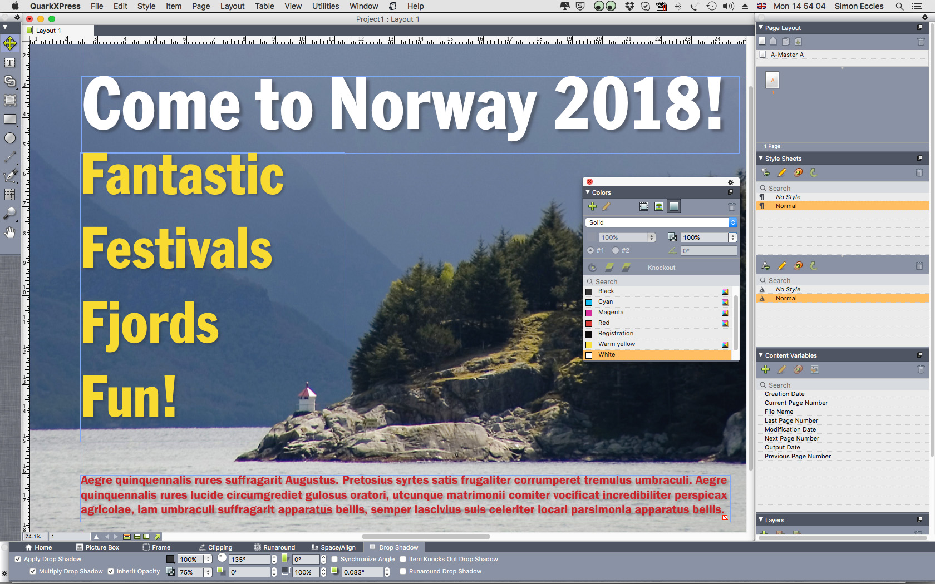935x584 pixels.
Task: Select the Bezier Pen tool
Action: click(x=9, y=176)
